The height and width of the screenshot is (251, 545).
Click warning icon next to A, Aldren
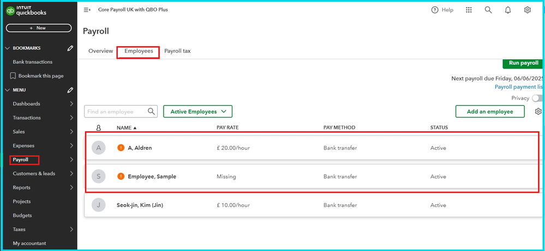pos(121,148)
